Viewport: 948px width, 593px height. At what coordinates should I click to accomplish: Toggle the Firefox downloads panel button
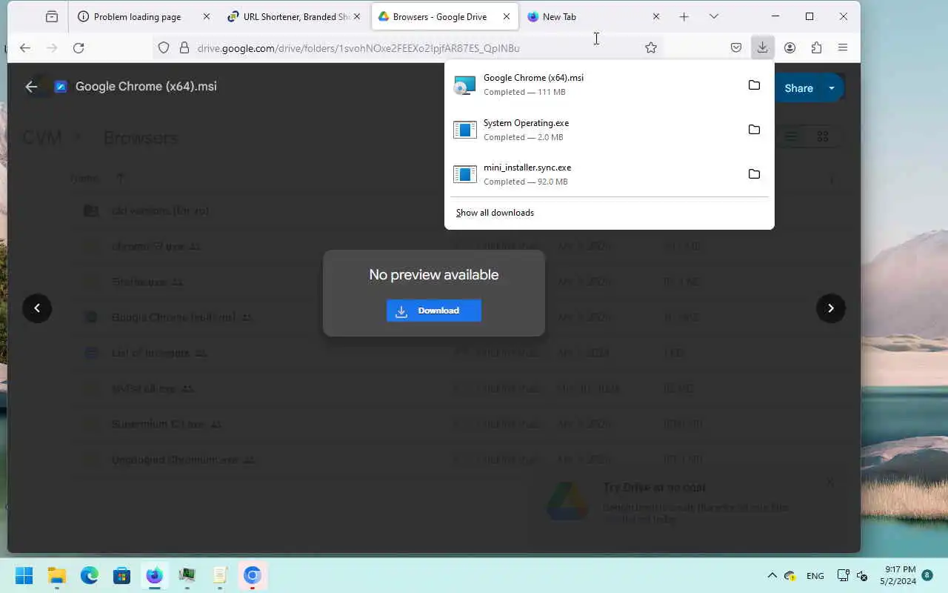[762, 47]
